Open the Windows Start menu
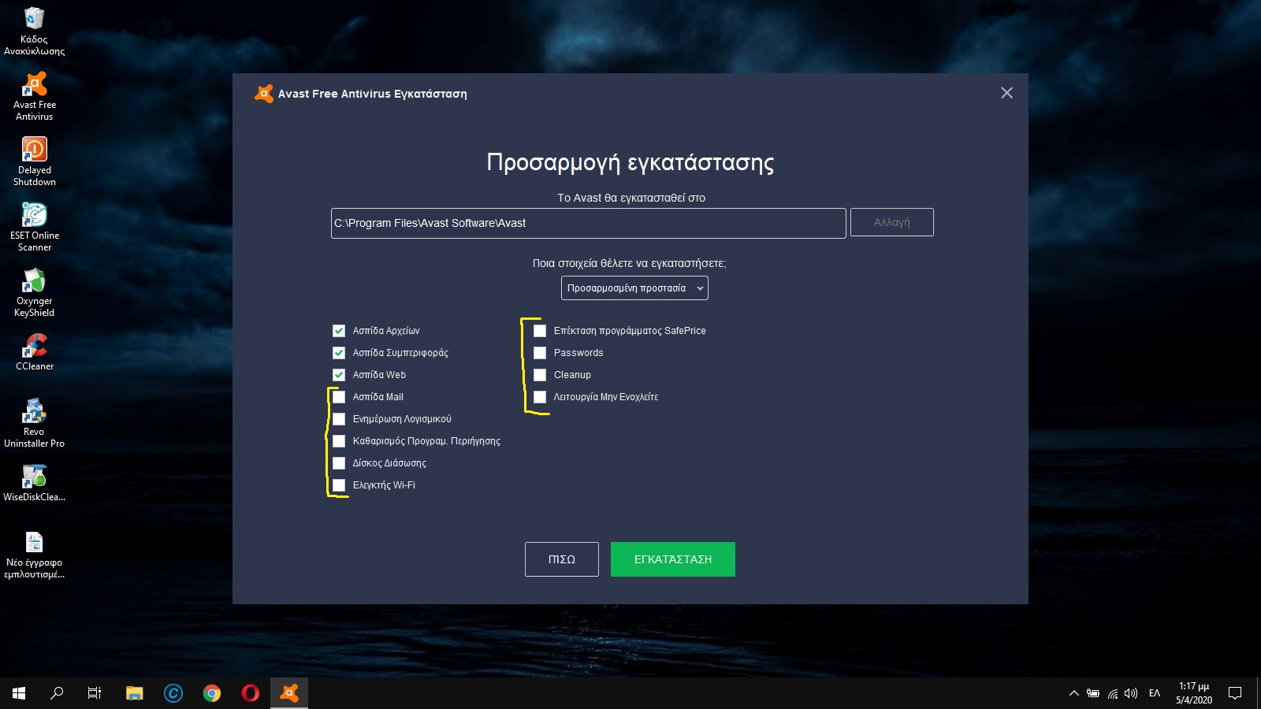 point(19,693)
